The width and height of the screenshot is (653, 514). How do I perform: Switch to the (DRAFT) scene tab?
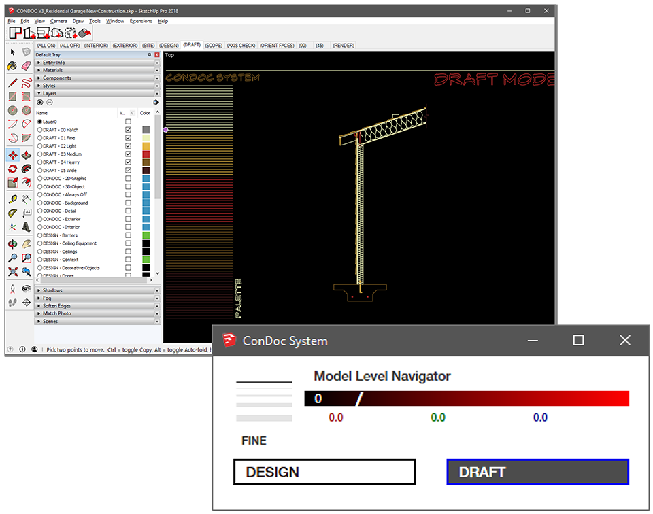pos(192,45)
